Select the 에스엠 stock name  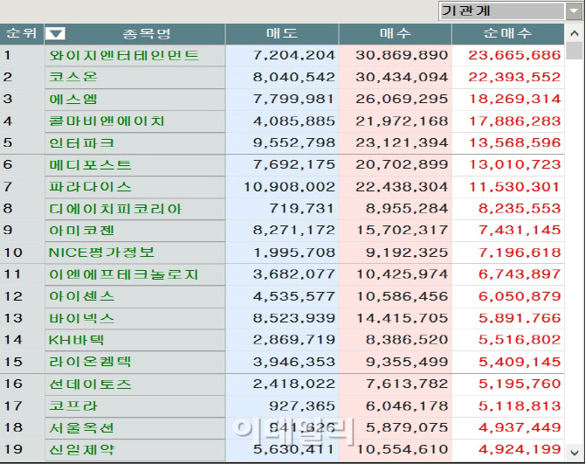click(73, 100)
